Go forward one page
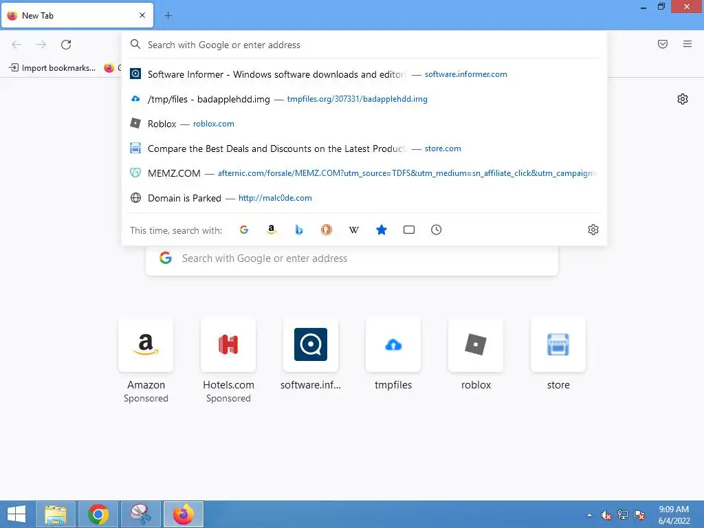 tap(41, 45)
